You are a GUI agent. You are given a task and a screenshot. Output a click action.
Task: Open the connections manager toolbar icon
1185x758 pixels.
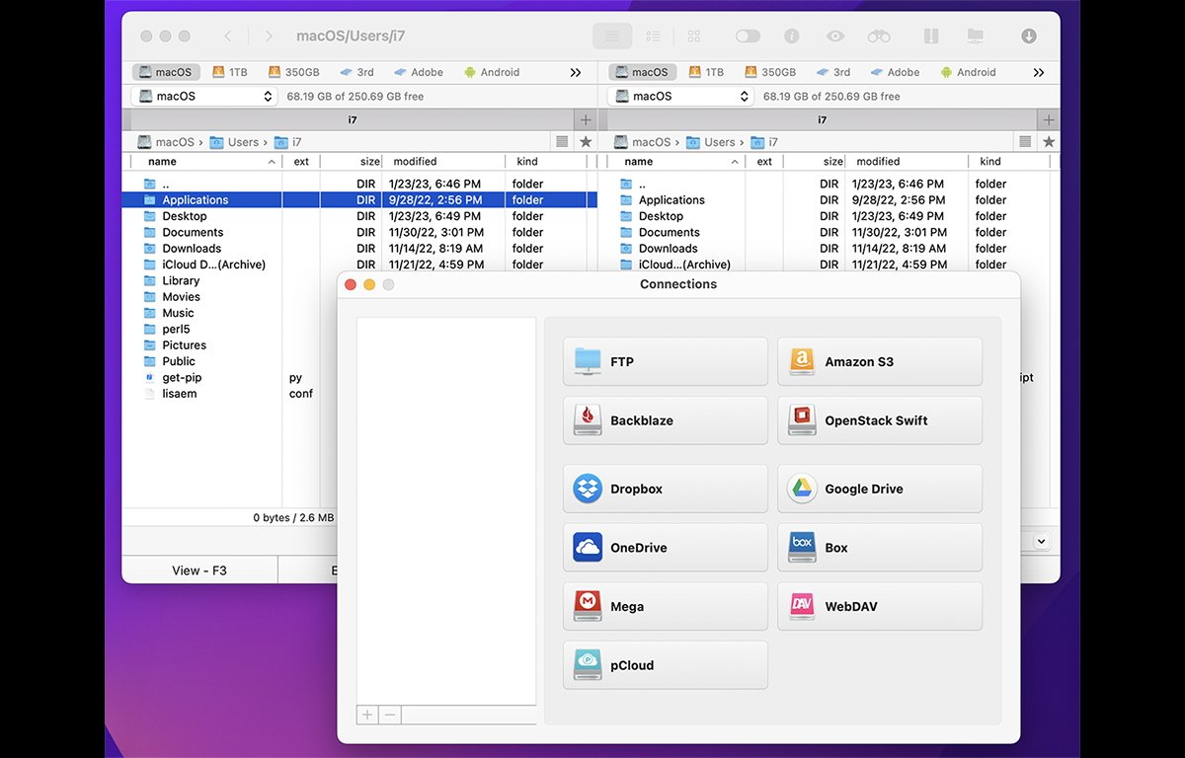976,37
